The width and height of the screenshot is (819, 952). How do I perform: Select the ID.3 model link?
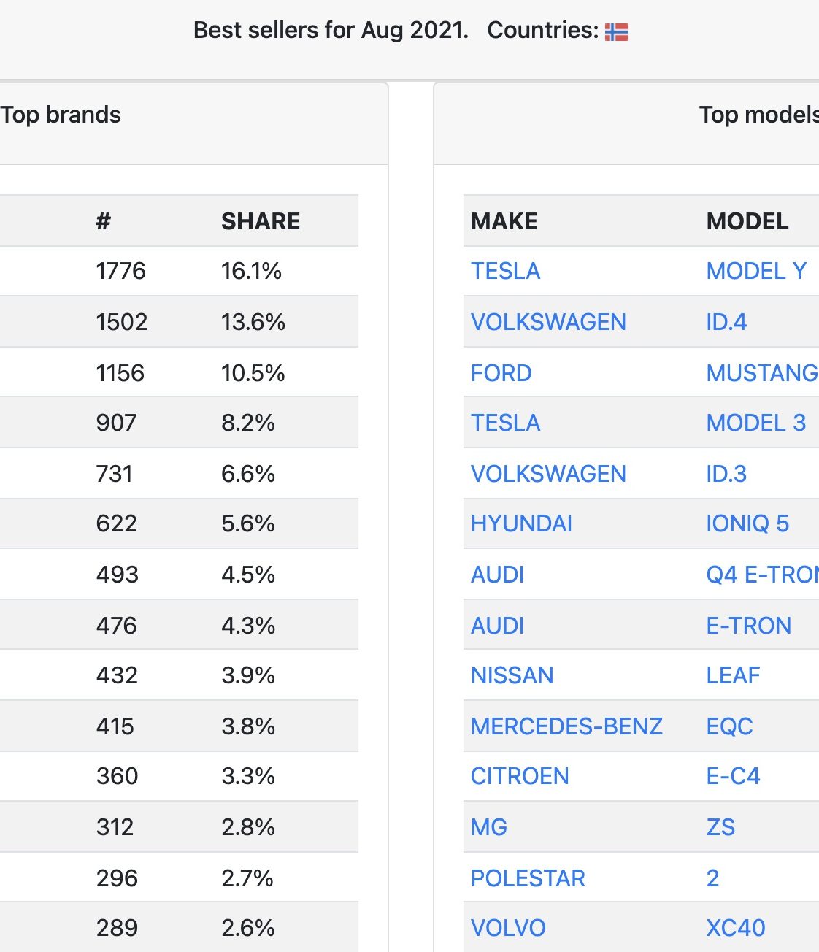click(x=726, y=474)
